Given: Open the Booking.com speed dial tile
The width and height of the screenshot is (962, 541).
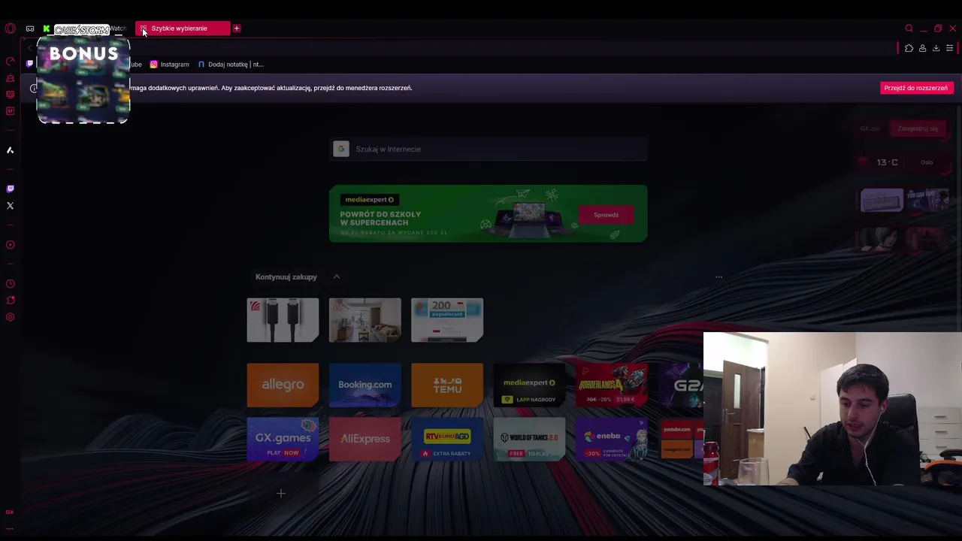Looking at the screenshot, I should pos(365,385).
